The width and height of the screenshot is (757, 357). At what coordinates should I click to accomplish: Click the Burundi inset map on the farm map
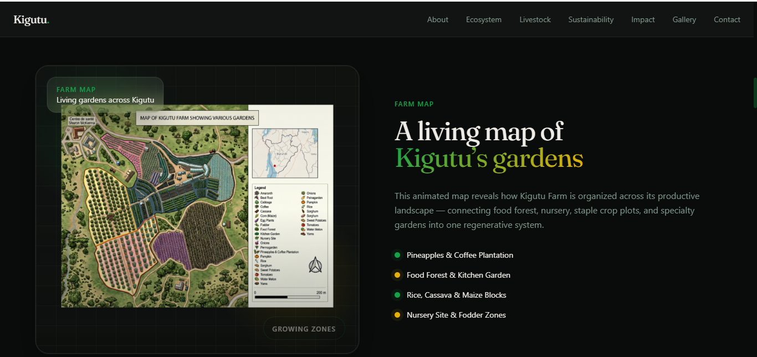[284, 152]
